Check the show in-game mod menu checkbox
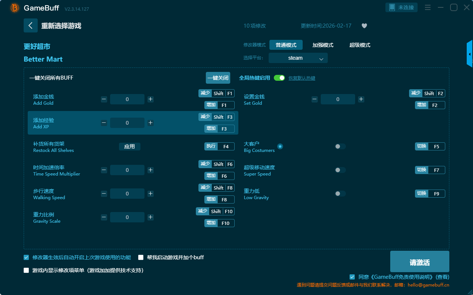 click(26, 270)
